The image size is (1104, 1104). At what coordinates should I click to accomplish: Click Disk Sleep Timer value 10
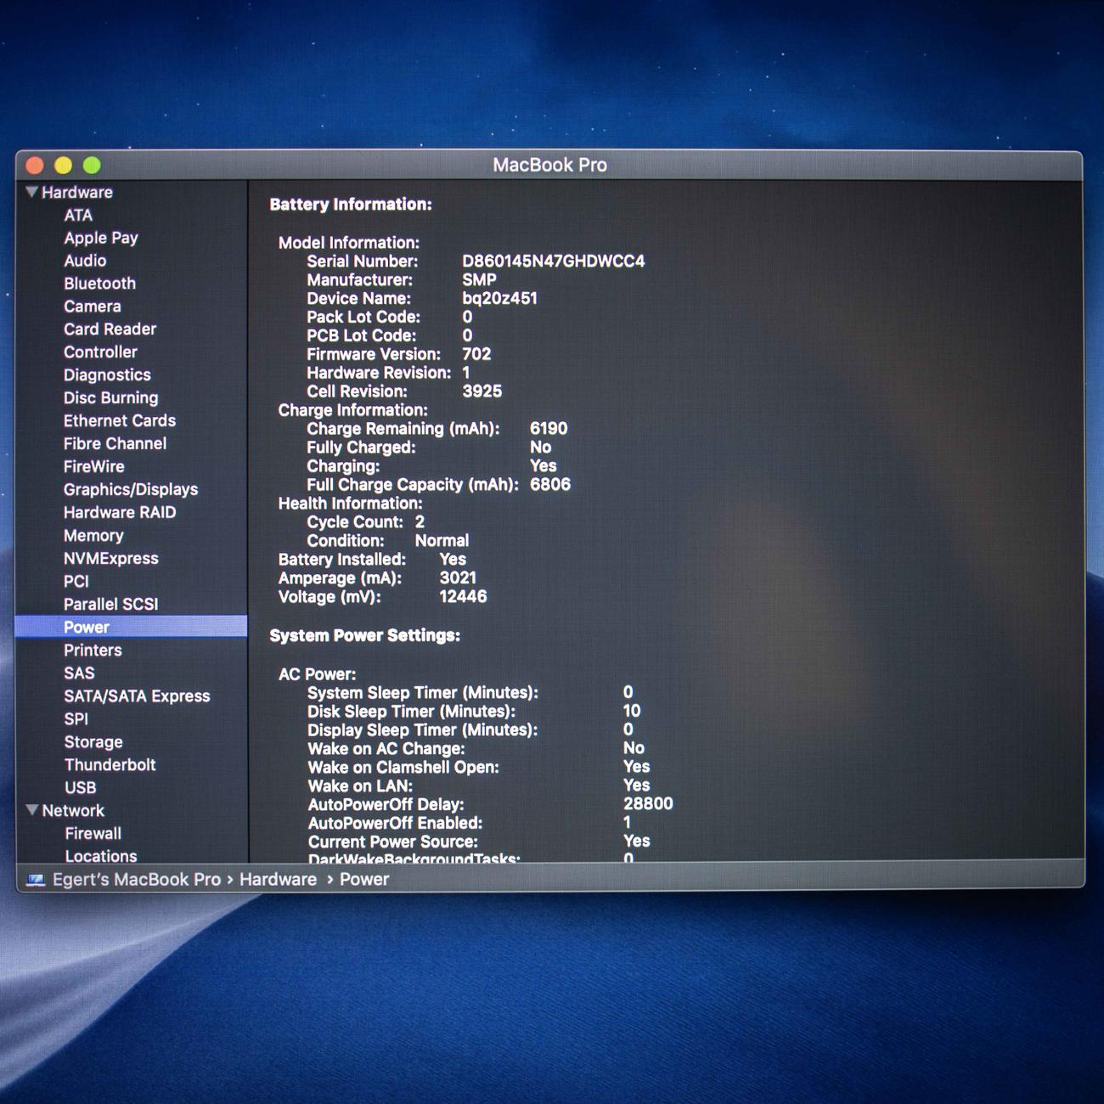point(632,712)
